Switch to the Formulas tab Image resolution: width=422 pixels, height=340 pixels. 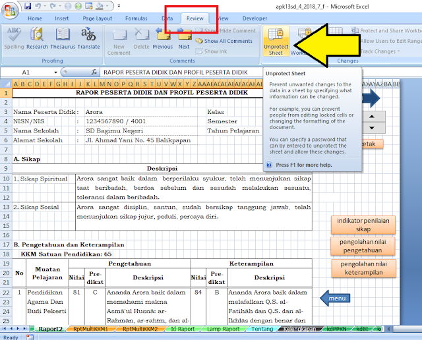click(x=136, y=18)
